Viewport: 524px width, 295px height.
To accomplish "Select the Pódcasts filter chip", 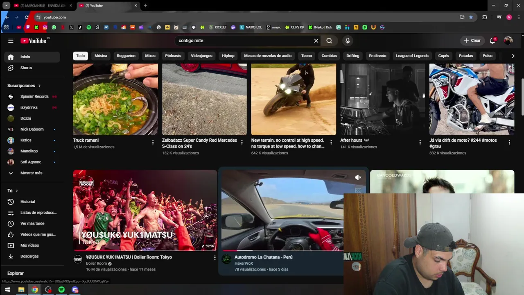I will pos(173,56).
